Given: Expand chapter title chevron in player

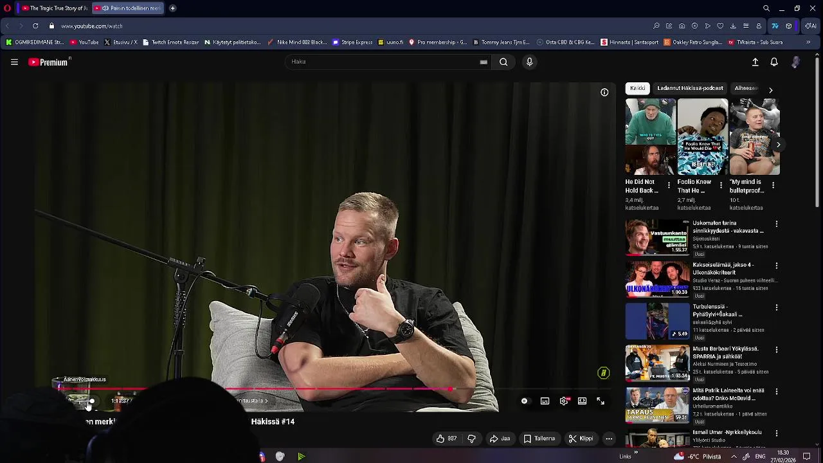Looking at the screenshot, I should [266, 401].
